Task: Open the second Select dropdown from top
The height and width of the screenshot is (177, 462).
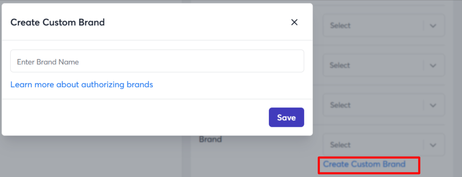Action: [x=374, y=65]
